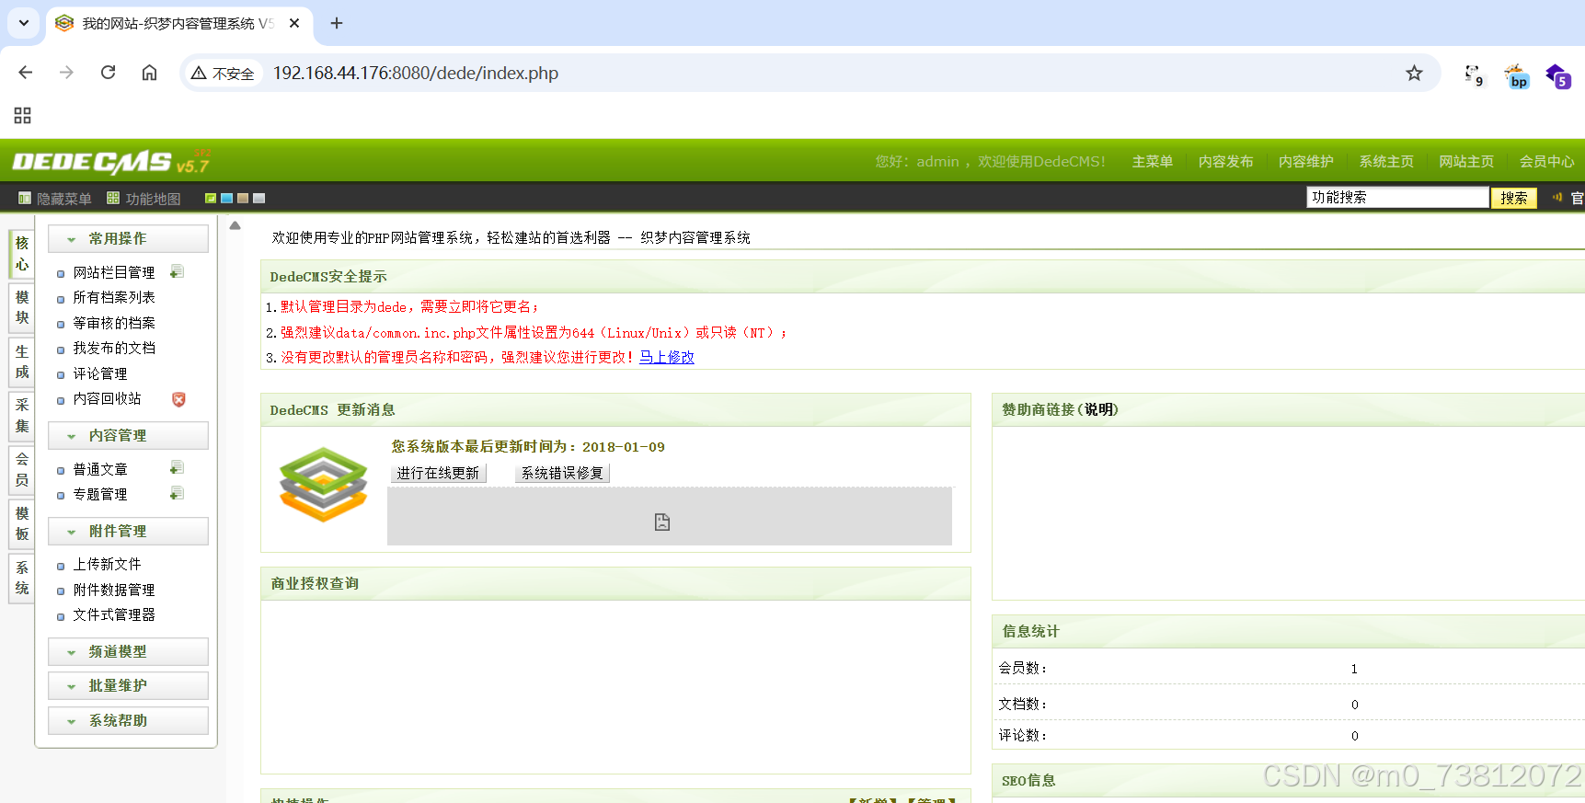
Task: Open the apps grid icon below the back arrow
Action: click(x=23, y=115)
